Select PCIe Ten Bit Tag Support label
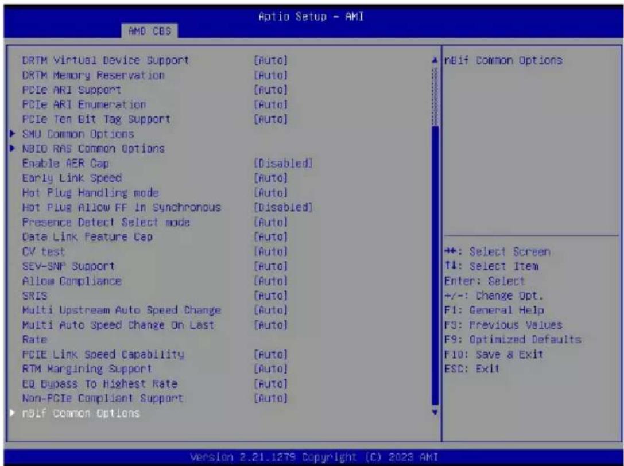Viewport: 624px width, 466px height. pos(96,119)
